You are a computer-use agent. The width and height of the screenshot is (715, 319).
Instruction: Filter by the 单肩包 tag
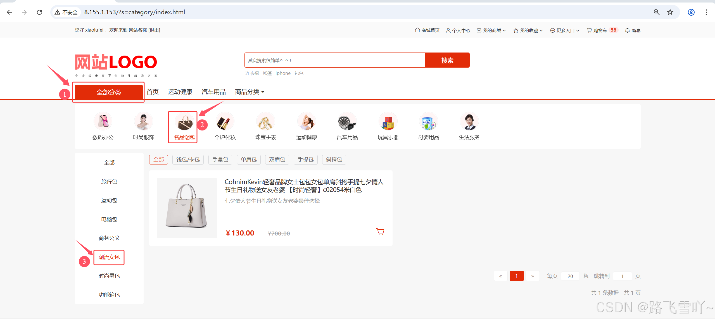click(x=248, y=159)
